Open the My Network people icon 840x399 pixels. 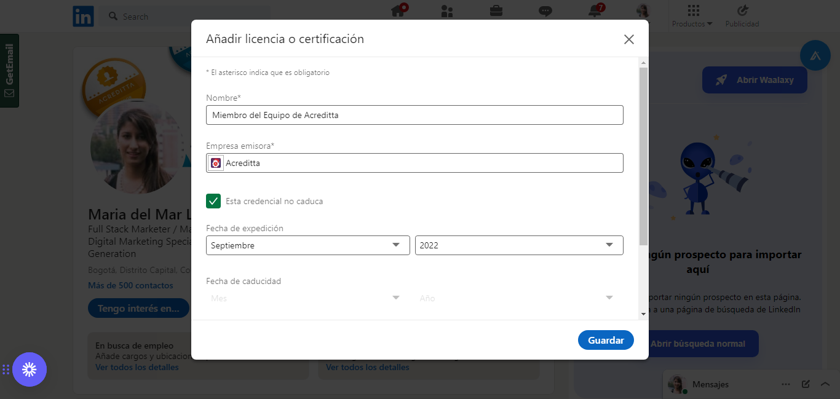click(x=447, y=11)
